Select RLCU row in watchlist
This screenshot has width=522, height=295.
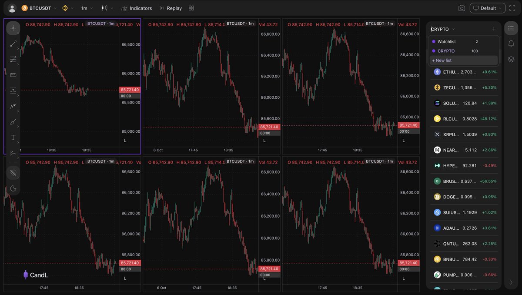[464, 119]
